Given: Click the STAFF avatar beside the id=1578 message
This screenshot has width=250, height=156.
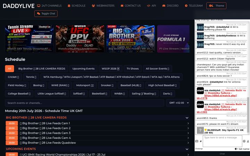Looking at the screenshot, I should 200,90.
